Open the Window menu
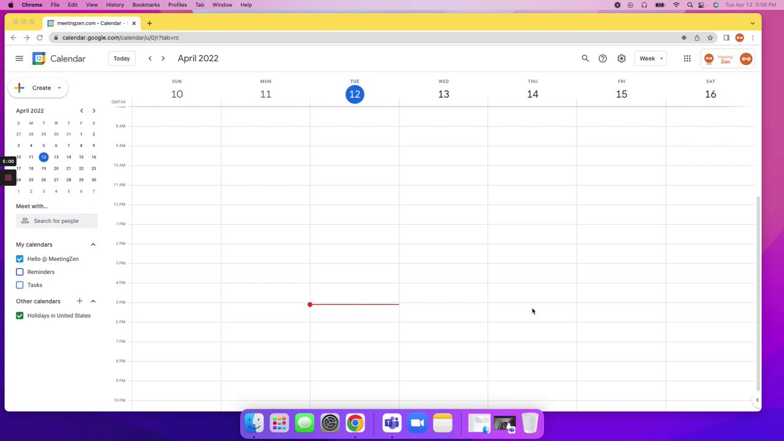This screenshot has height=441, width=784. (x=222, y=5)
